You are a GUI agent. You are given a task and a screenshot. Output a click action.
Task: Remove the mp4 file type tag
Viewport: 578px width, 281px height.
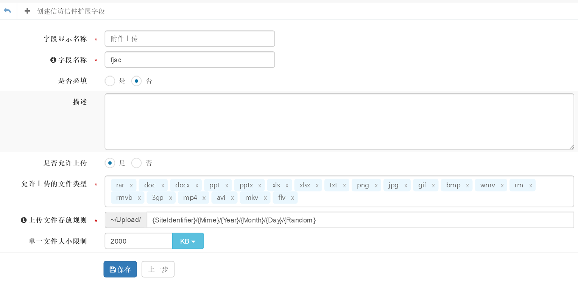coord(204,198)
